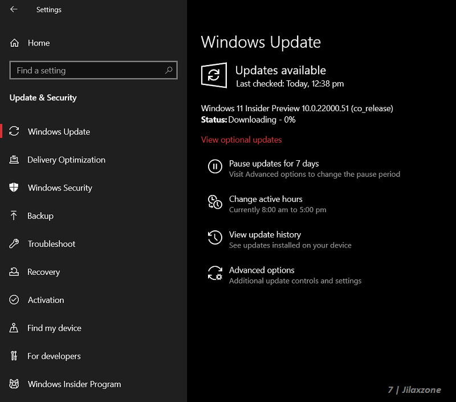Click the Troubleshoot wrench icon
This screenshot has width=456, height=402.
click(14, 243)
